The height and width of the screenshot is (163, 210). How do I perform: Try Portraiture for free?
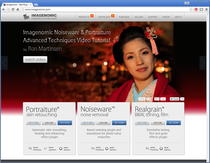(x=33, y=123)
